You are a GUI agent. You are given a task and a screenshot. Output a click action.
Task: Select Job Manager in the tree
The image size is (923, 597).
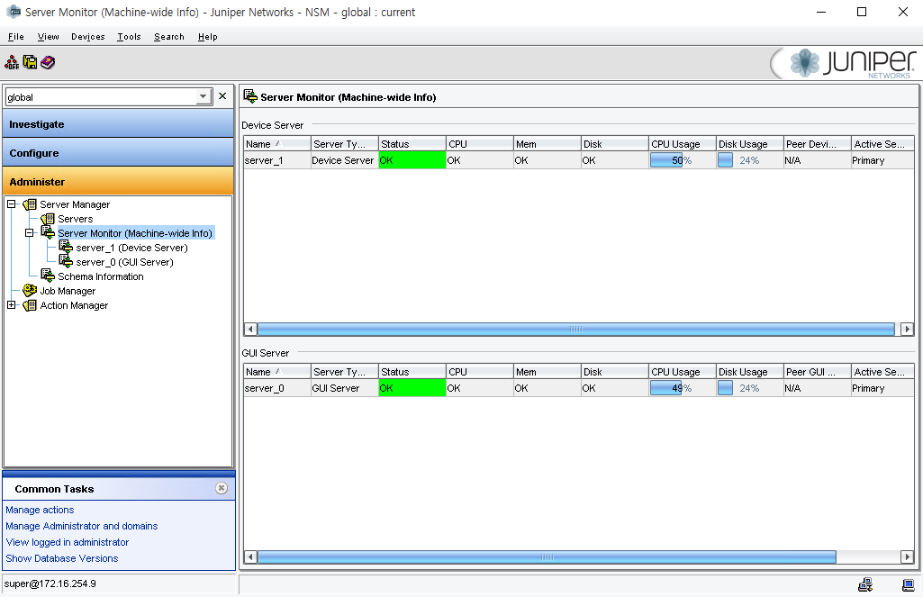click(68, 291)
